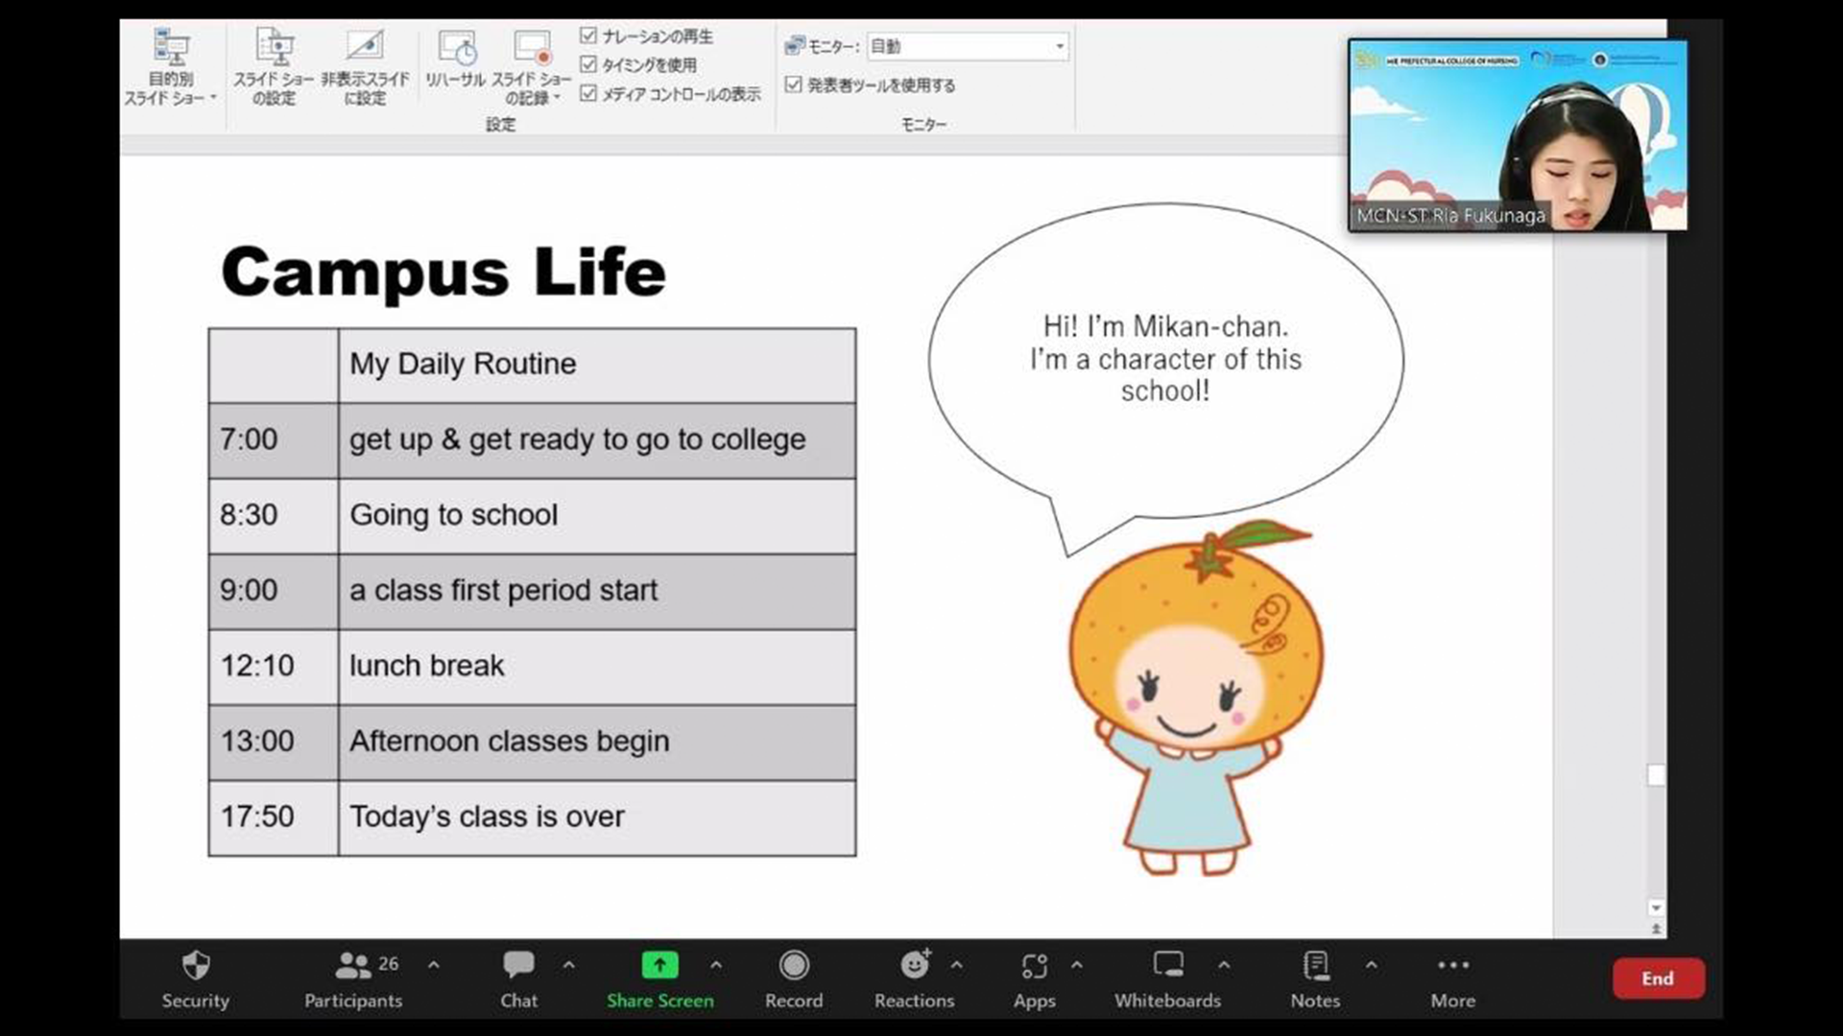Toggle the narration playback checkbox (ナレーションの再生)
1843x1036 pixels.
click(588, 35)
